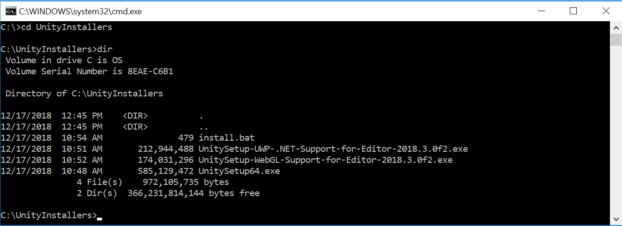Screen dimensions: 622x226
Task: Click the "Directory of C:\UnityInstallers" line
Action: (x=84, y=94)
